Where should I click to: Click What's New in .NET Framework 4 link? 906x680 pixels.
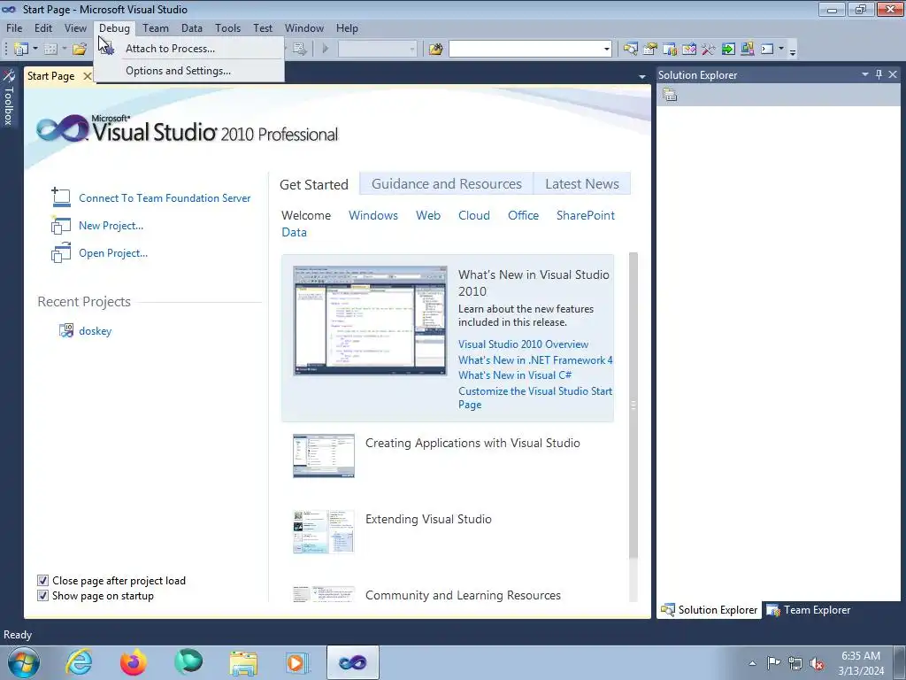tap(535, 359)
